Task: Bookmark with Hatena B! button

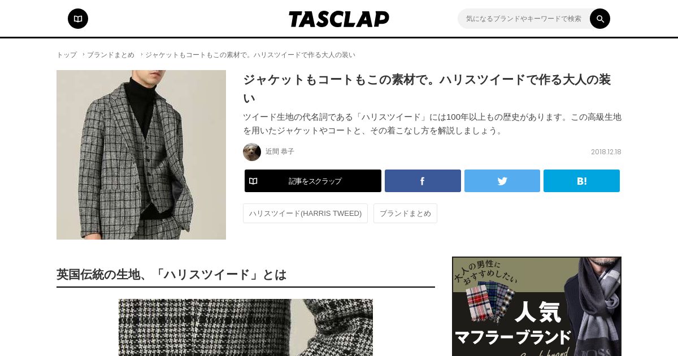Action: pyautogui.click(x=581, y=181)
